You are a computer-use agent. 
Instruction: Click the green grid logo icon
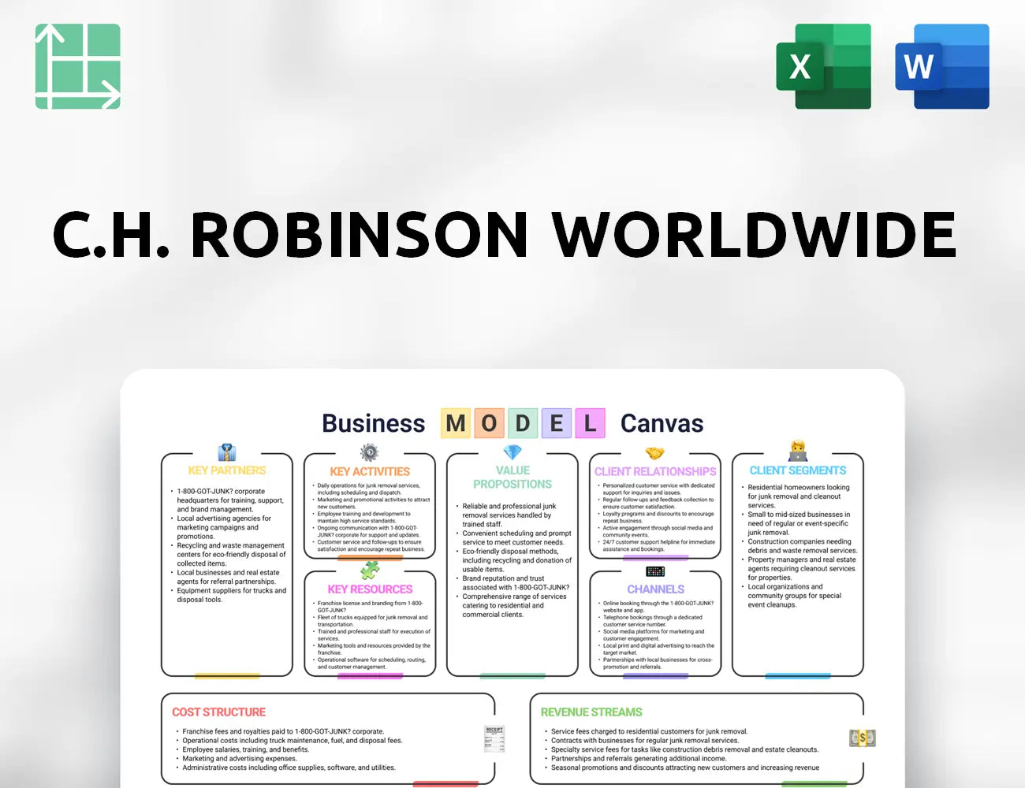pos(78,66)
